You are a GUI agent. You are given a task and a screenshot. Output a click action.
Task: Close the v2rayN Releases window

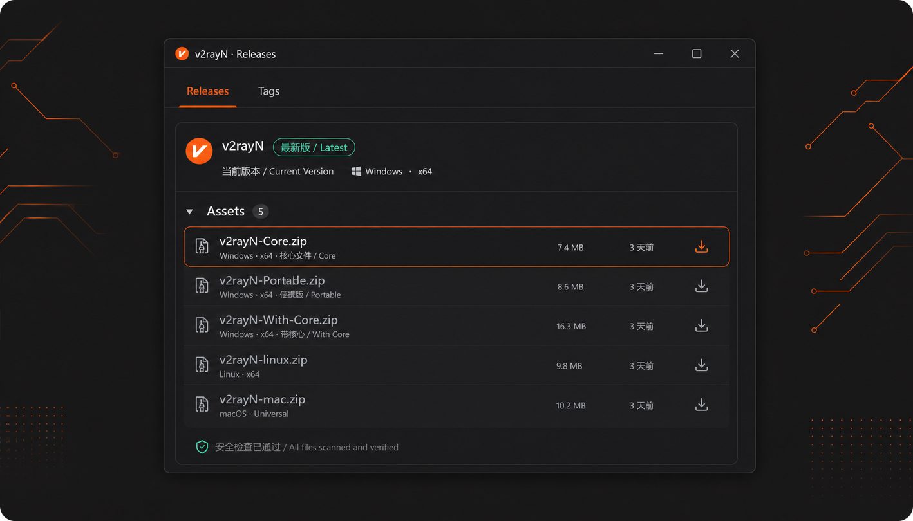(x=735, y=53)
